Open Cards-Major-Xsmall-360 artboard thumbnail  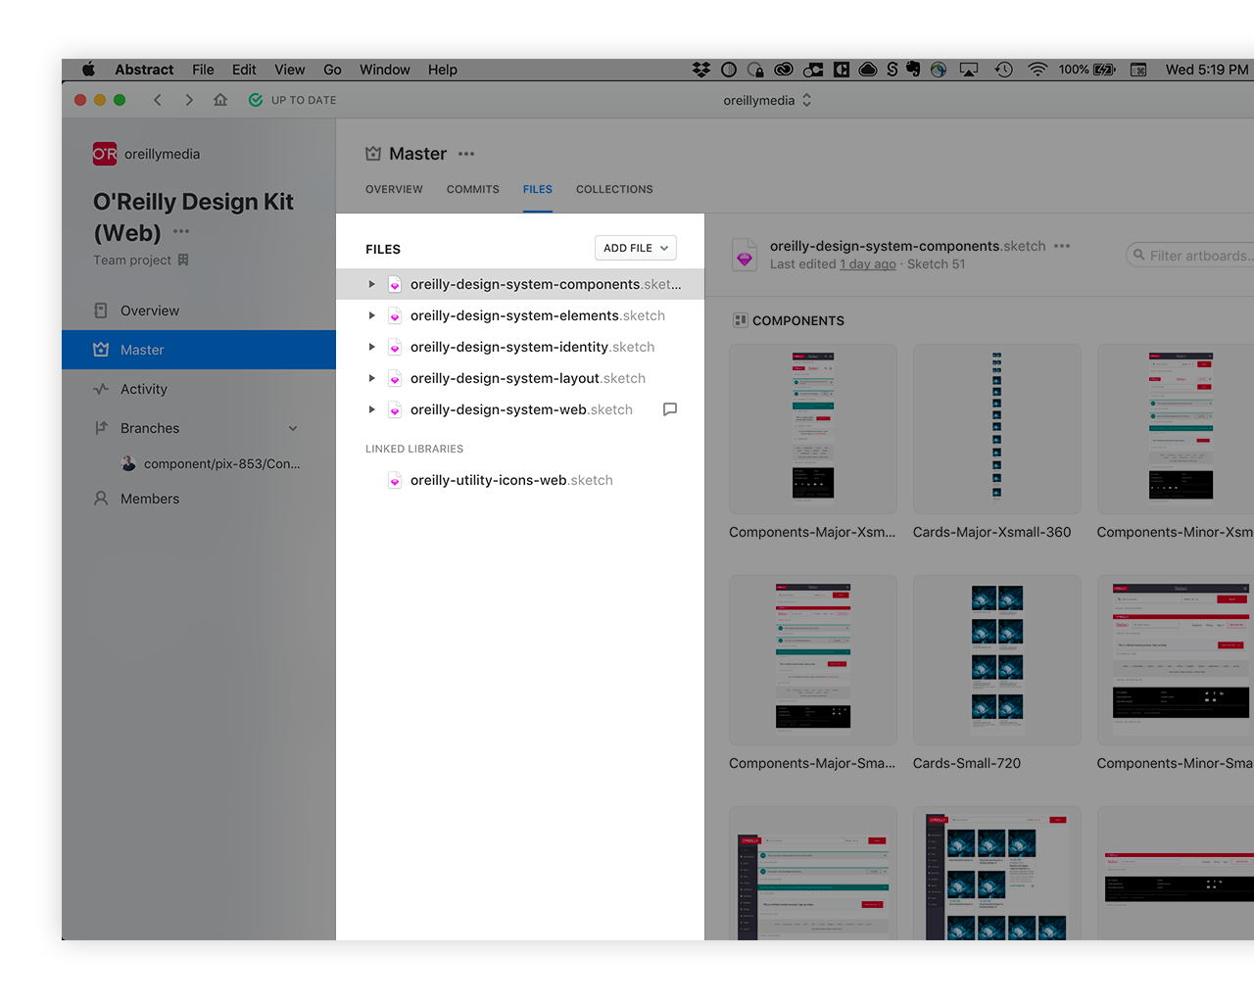[997, 429]
